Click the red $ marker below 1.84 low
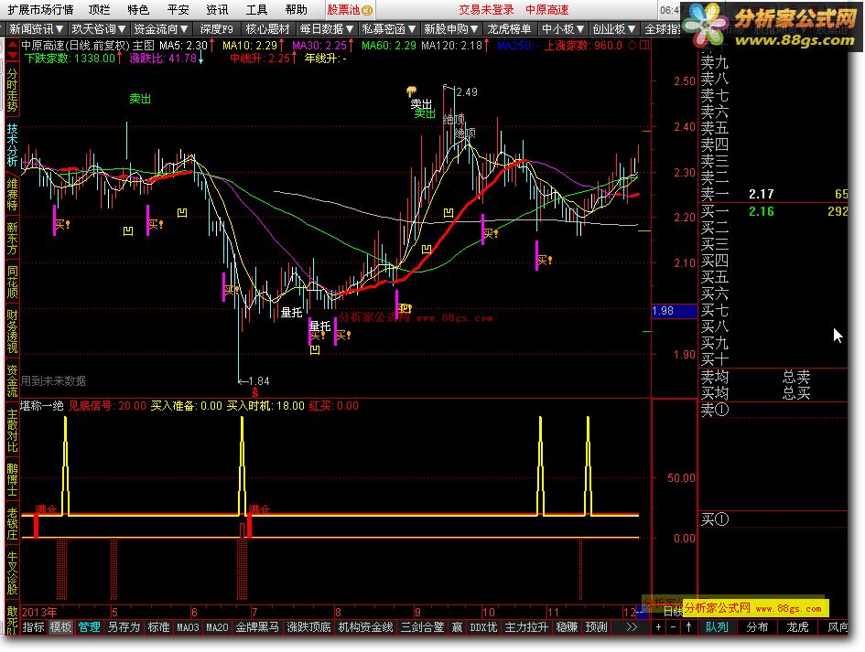The height and width of the screenshot is (652, 865). pyautogui.click(x=254, y=392)
